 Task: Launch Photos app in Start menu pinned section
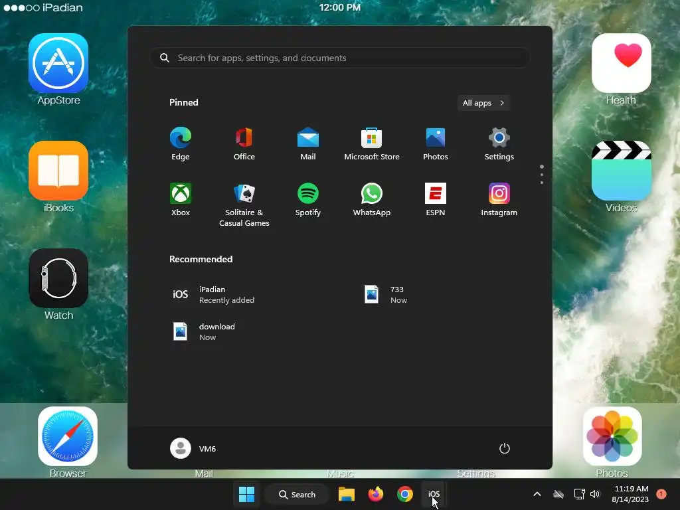[x=436, y=144]
